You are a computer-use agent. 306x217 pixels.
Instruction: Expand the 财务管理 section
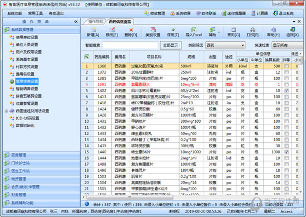tap(41, 195)
